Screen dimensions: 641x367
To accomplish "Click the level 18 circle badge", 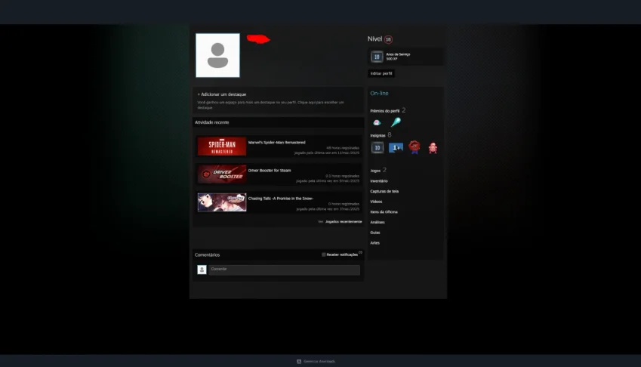I will click(388, 39).
